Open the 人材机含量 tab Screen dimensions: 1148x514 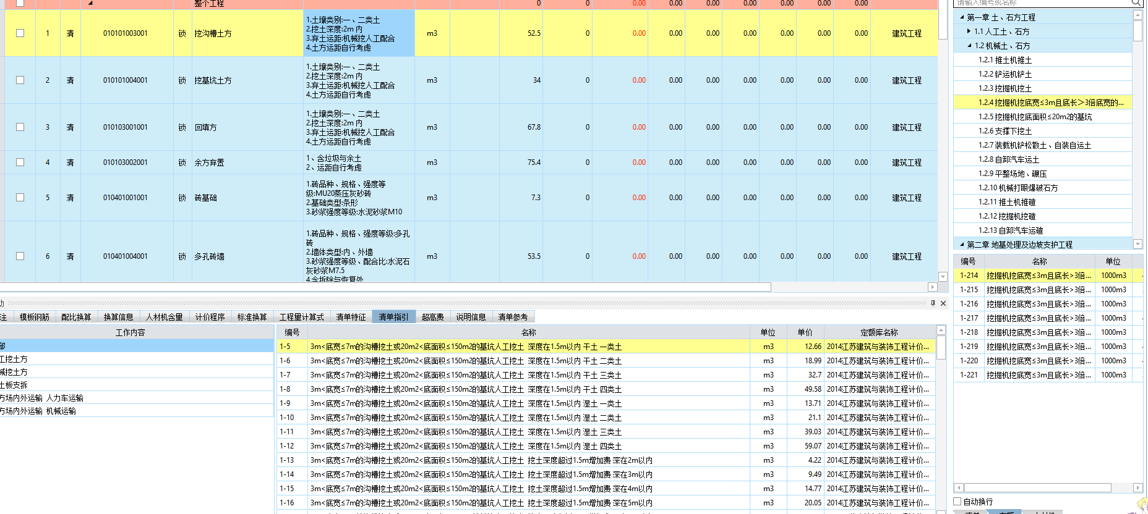coord(164,317)
